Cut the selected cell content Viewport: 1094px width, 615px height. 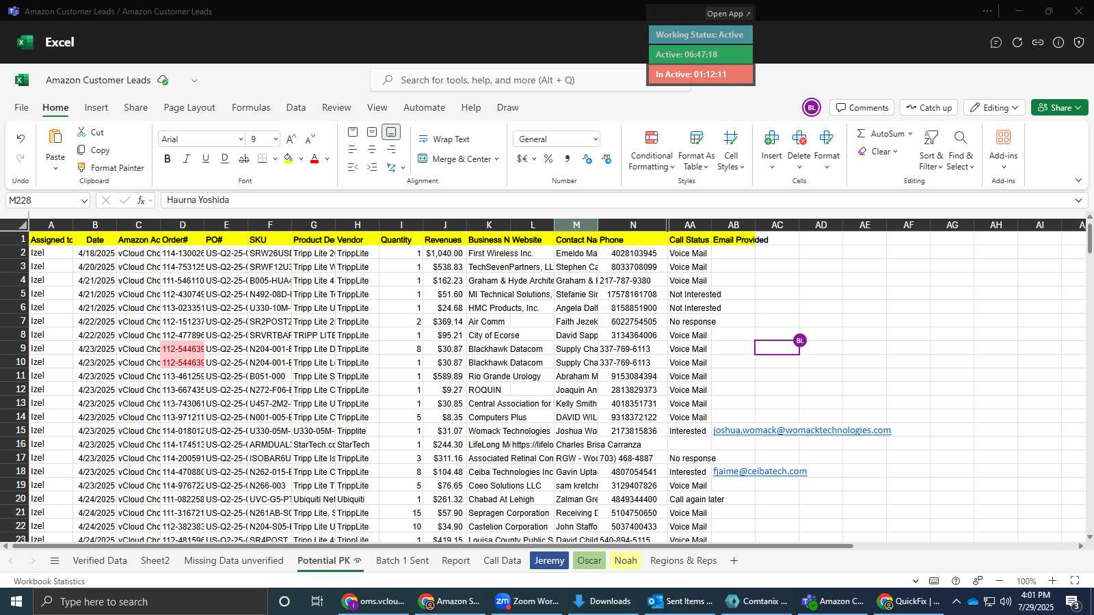[x=90, y=132]
